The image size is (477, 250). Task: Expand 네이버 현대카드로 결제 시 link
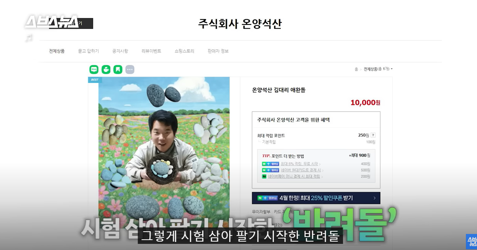pyautogui.click(x=302, y=170)
